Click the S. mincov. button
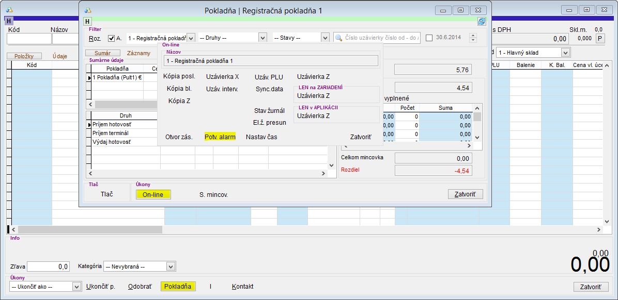Image resolution: width=618 pixels, height=300 pixels. (213, 195)
